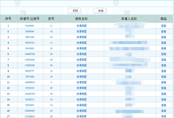Viewport: 174px width, 118px height.
Task: Click 申请号/注册号 column header
Action: (x=30, y=19)
